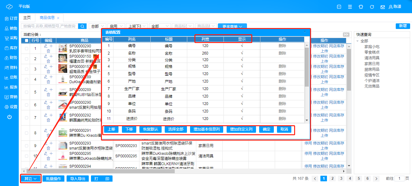
Task: Click the pencil edit icon in row 6
Action: coord(46,103)
